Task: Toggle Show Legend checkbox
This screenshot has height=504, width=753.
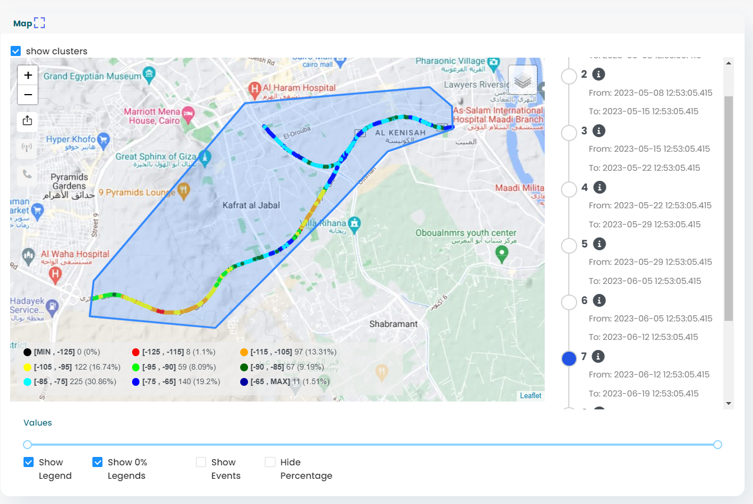Action: pyautogui.click(x=29, y=462)
